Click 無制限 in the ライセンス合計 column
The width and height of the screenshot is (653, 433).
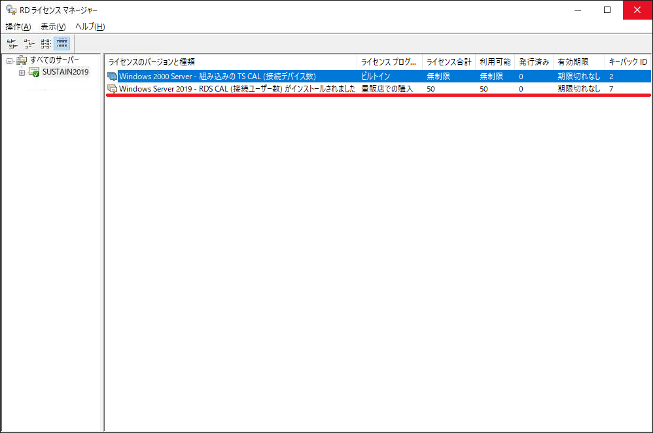(x=438, y=77)
